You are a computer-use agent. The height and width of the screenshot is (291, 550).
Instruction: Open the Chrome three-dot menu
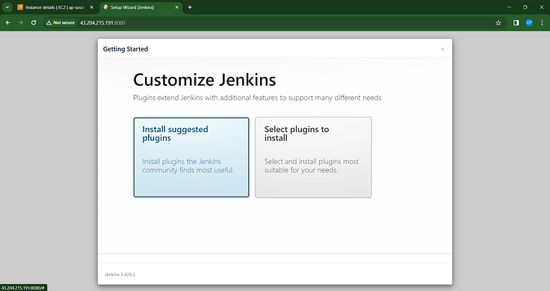pyautogui.click(x=542, y=23)
